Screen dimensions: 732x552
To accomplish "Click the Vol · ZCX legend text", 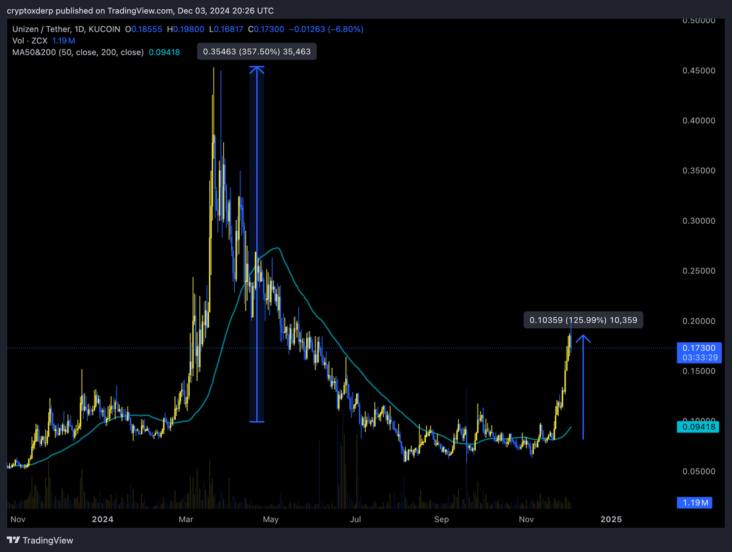I will coord(31,41).
